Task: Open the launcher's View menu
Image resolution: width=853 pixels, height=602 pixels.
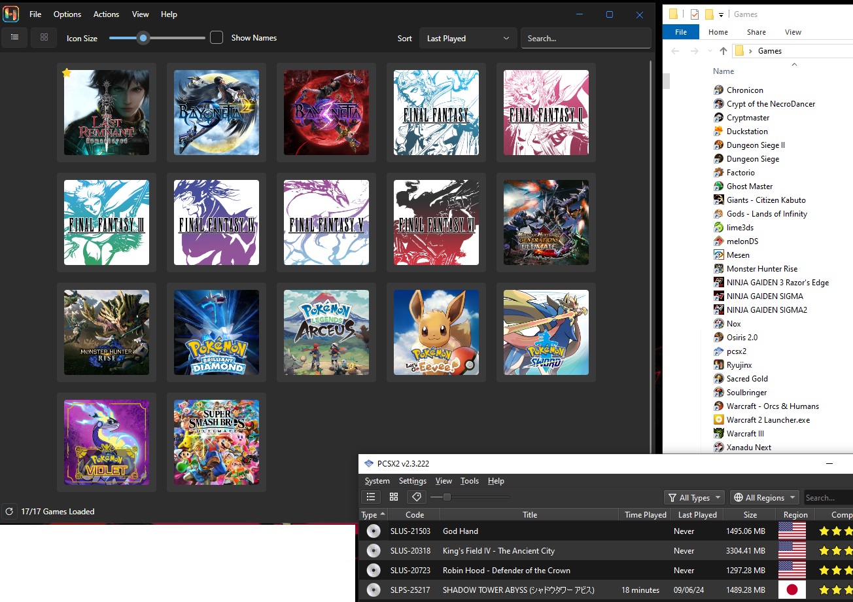Action: 140,14
